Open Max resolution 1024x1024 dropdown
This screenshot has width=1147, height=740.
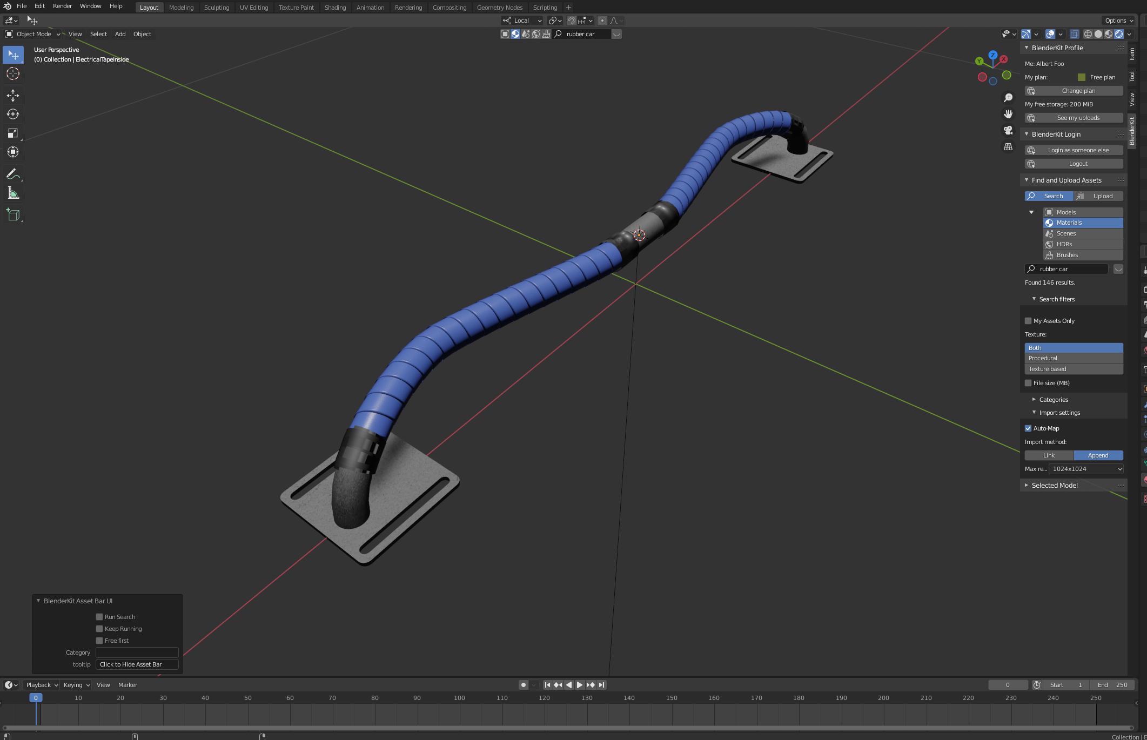tap(1086, 469)
